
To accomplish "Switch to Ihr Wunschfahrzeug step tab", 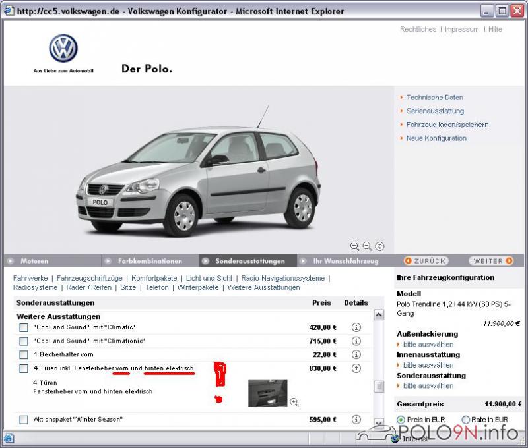I will (345, 261).
